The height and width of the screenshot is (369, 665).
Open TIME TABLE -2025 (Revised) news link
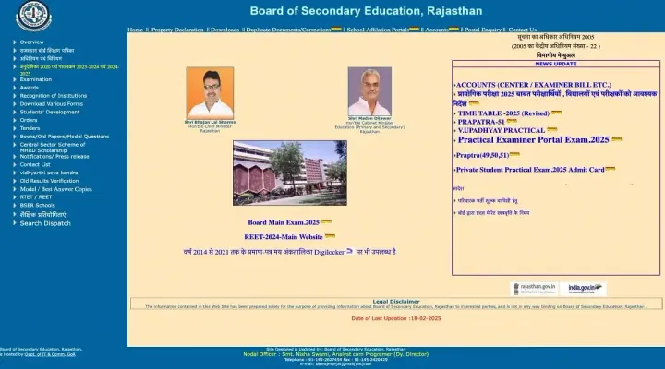[503, 113]
